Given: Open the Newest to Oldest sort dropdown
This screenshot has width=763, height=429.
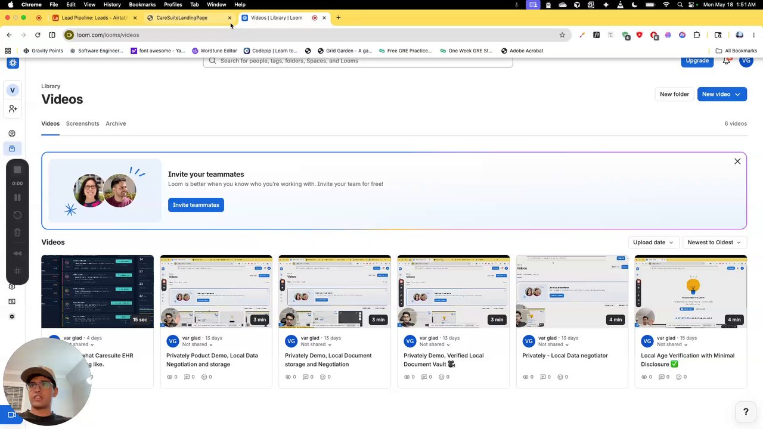Looking at the screenshot, I should point(714,243).
